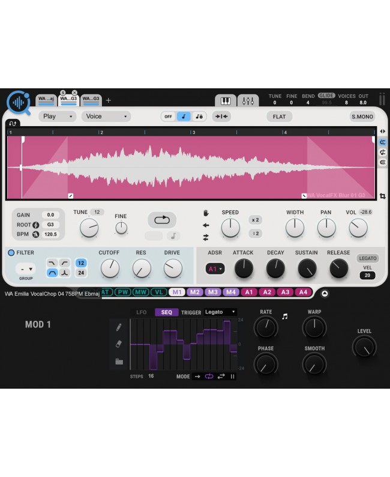Select the highlighted loop edit tool icon
This screenshot has height=477, width=390.
382,142
